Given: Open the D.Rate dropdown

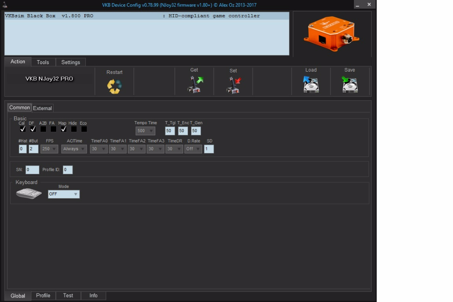Looking at the screenshot, I should tap(193, 149).
